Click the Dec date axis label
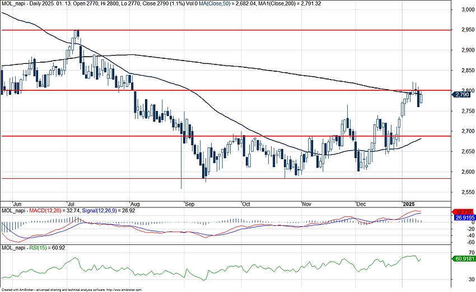The width and height of the screenshot is (476, 292). (x=361, y=204)
